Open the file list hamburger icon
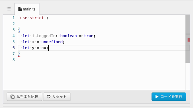193x108 pixels. (9, 9)
